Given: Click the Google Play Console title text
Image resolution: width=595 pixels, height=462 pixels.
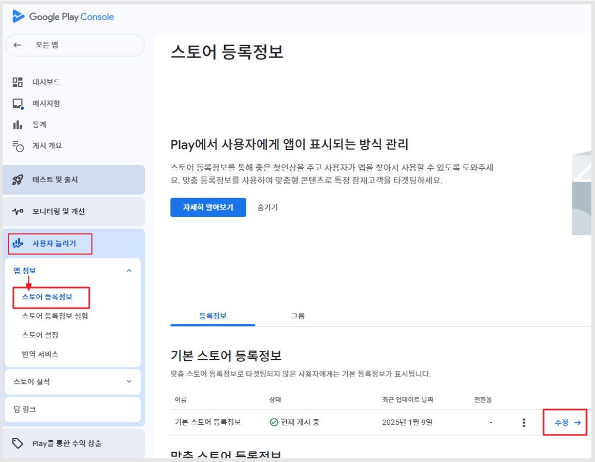Looking at the screenshot, I should pos(72,17).
